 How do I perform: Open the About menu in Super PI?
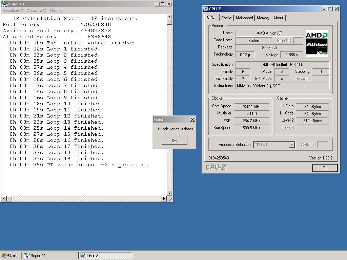pos(37,10)
